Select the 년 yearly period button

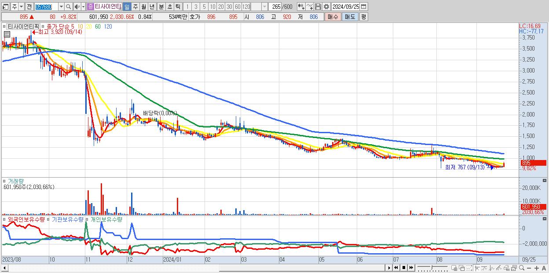152,7
